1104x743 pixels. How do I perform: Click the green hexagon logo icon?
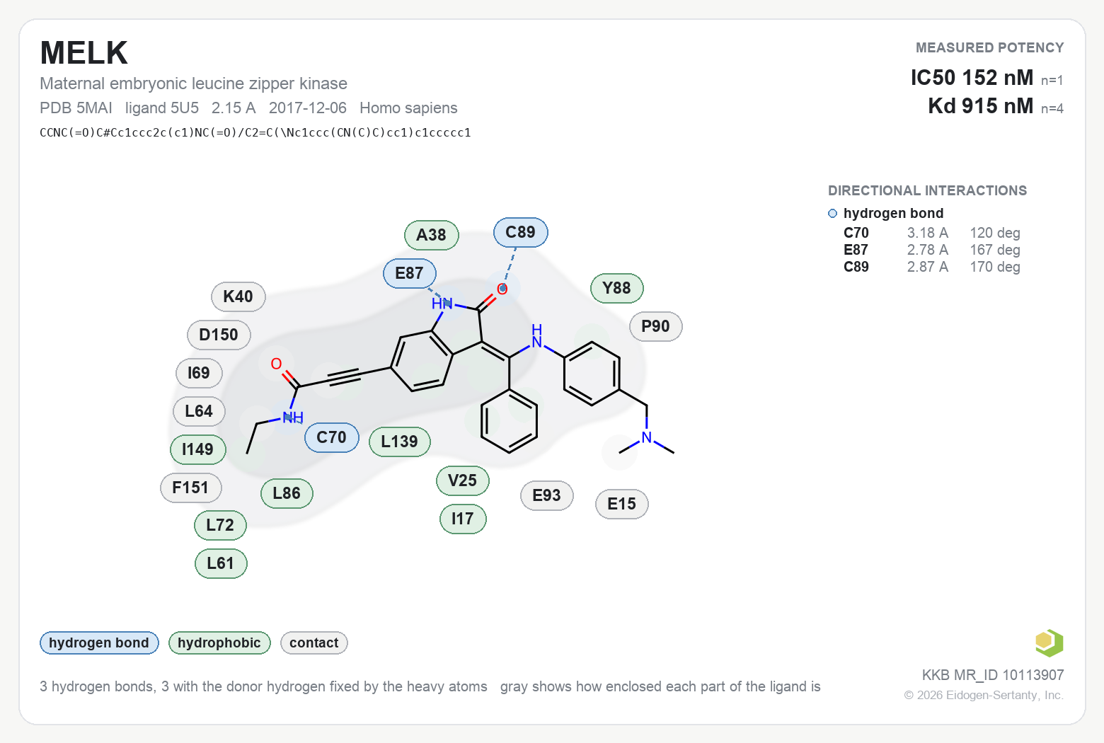click(1049, 643)
